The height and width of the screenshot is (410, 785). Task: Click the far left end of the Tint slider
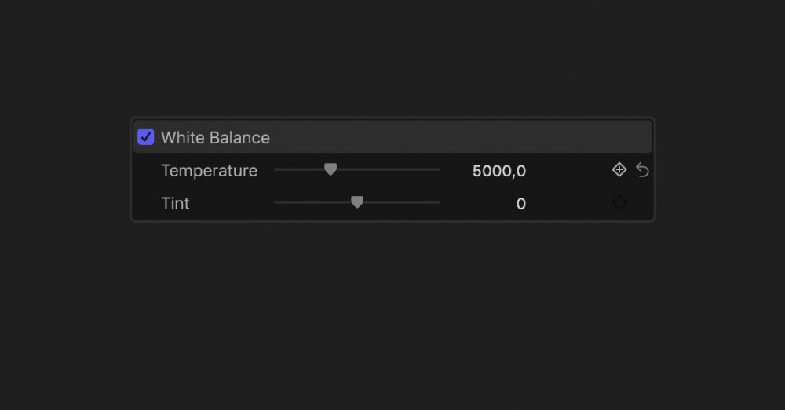tap(276, 202)
